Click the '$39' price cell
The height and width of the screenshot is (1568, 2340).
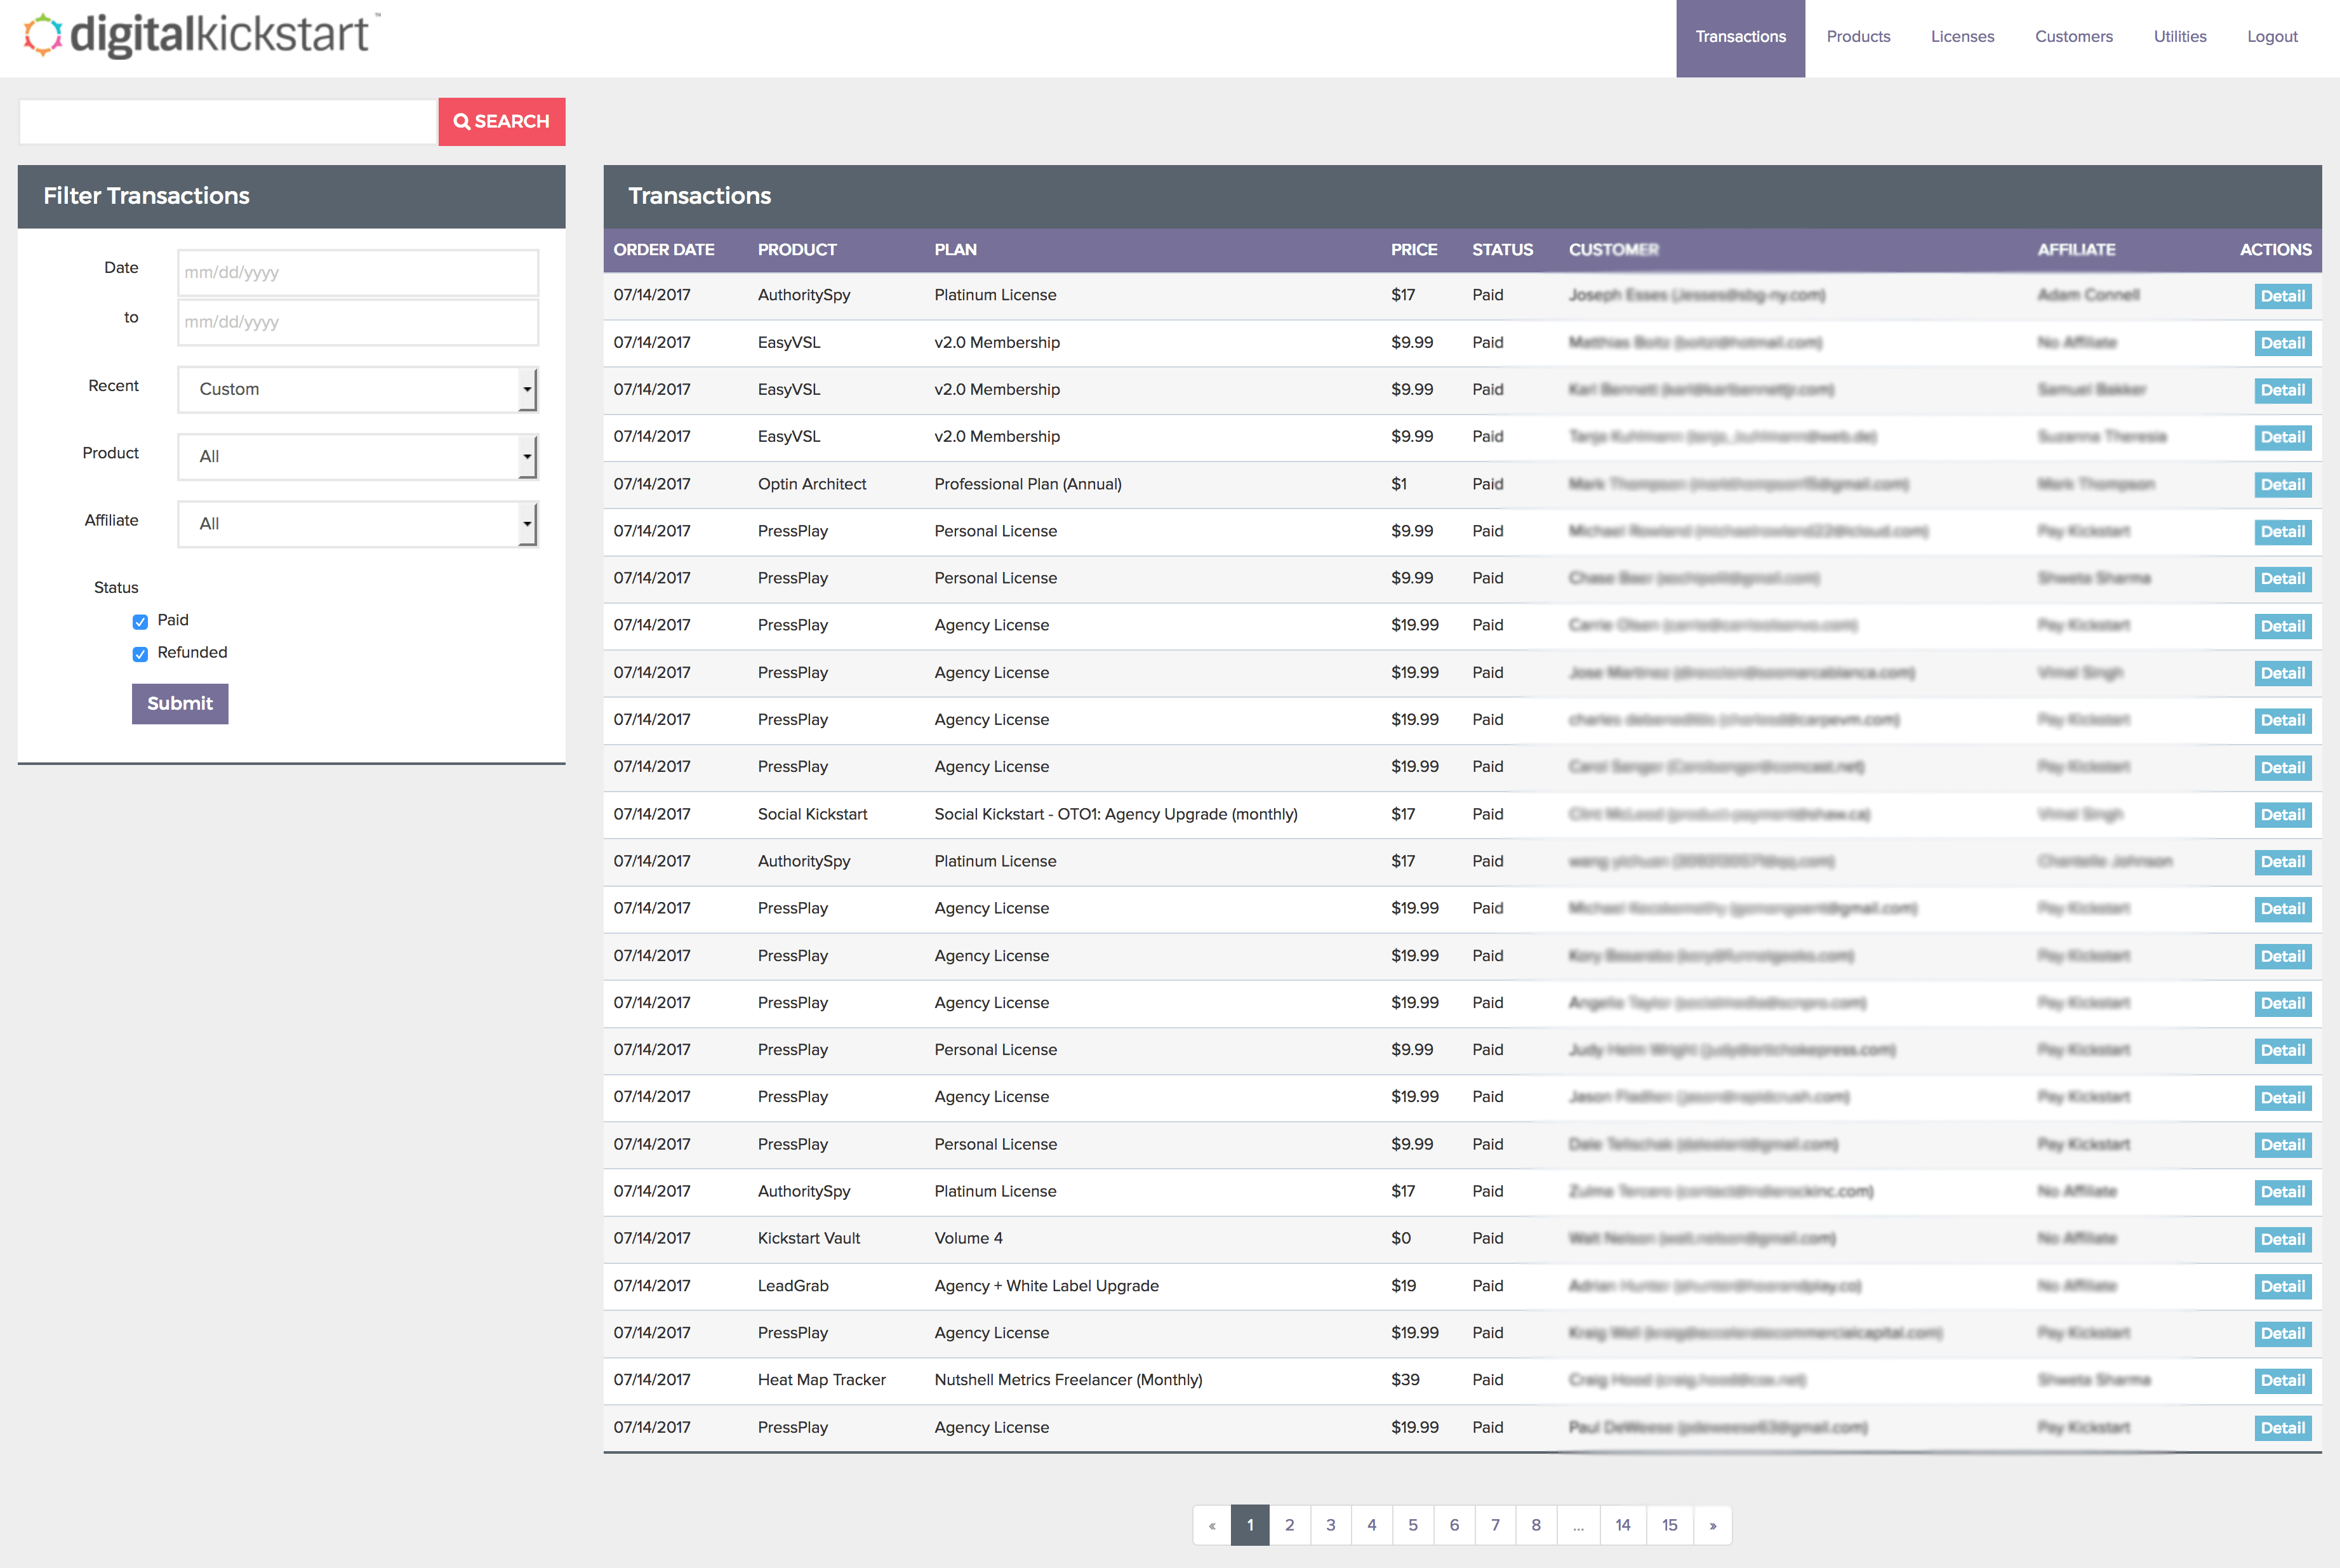click(x=1405, y=1380)
